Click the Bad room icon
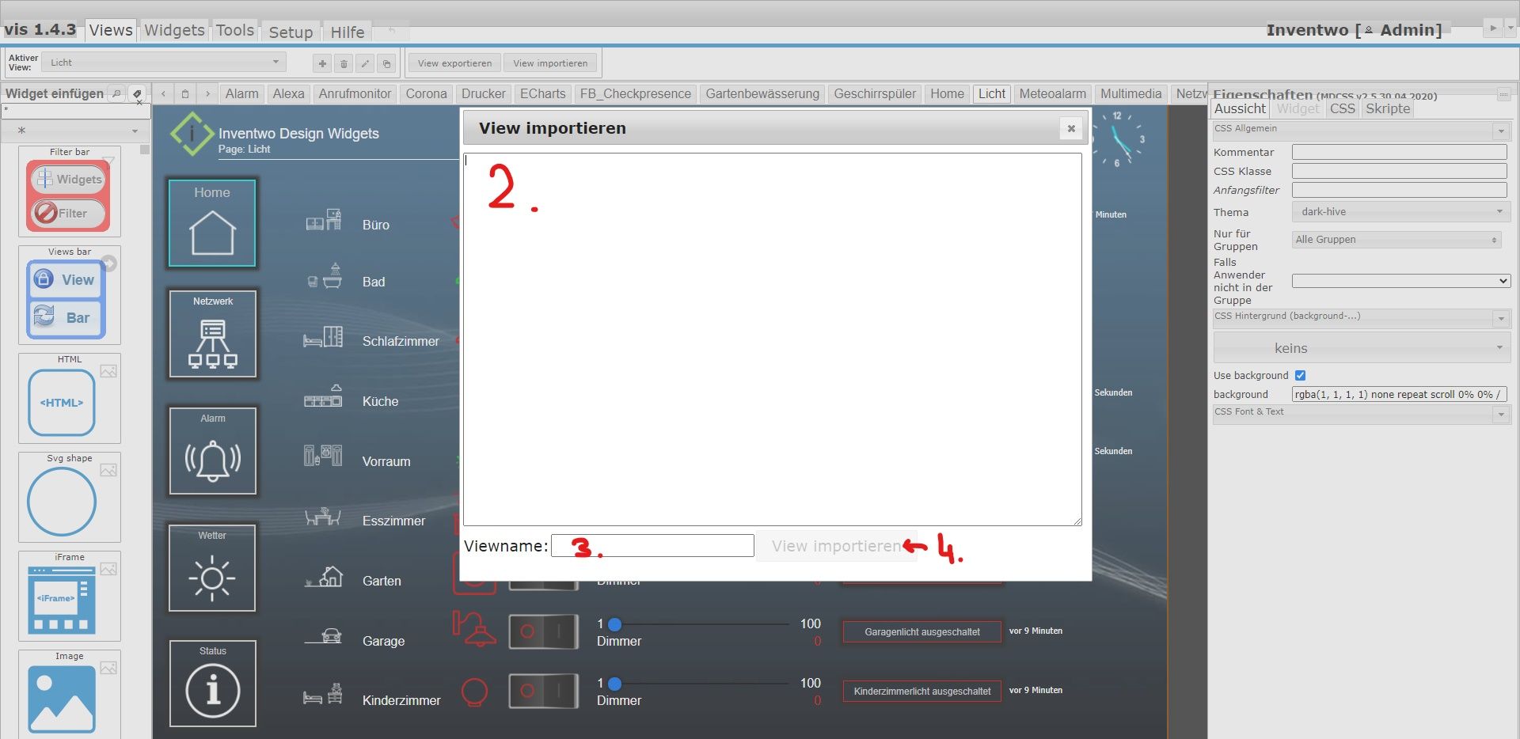 click(324, 277)
